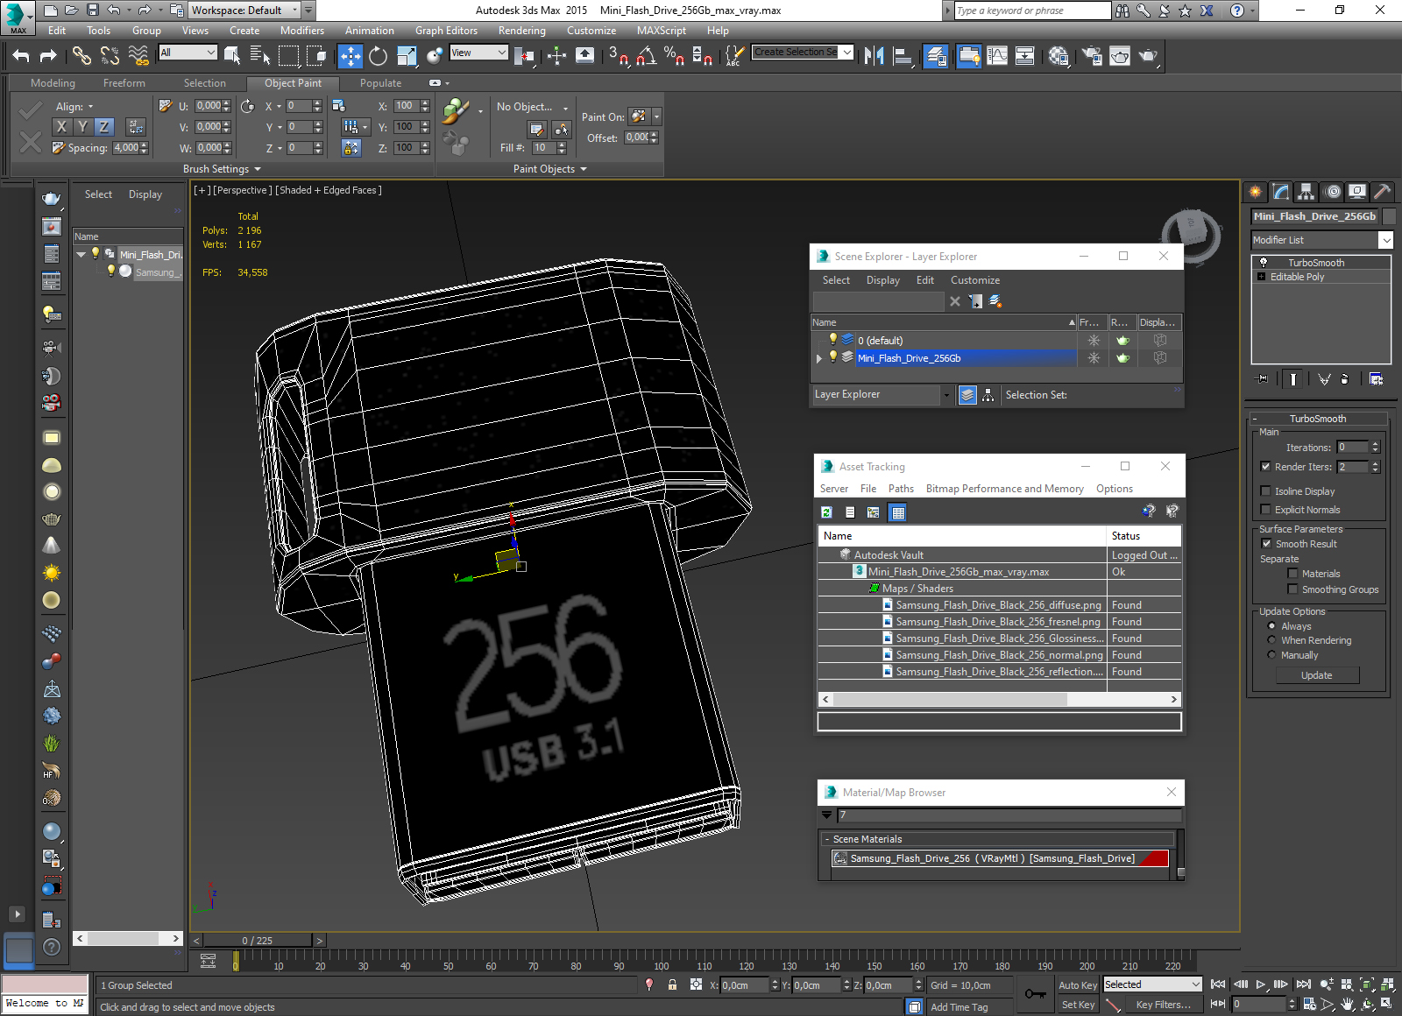Open the Mirror tool
Screen dimensions: 1402x1016
click(874, 56)
